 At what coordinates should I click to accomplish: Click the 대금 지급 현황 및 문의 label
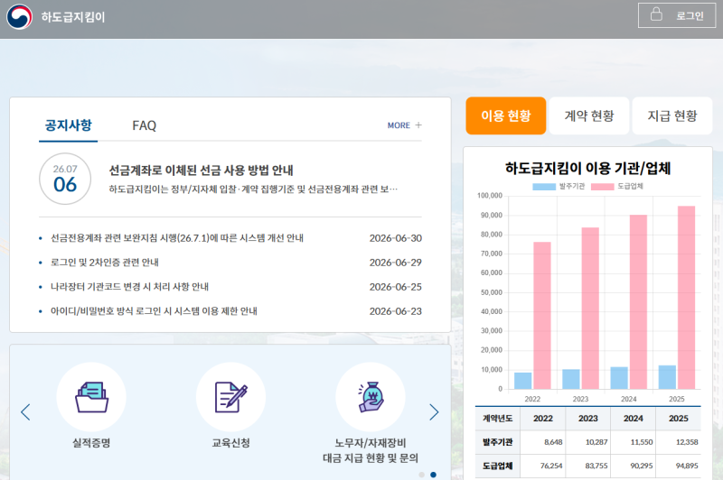click(371, 458)
